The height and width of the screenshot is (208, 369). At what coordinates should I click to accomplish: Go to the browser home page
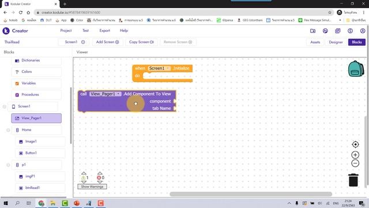click(x=28, y=13)
